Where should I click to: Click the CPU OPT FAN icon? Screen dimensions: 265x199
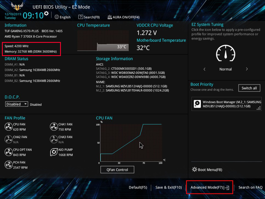[x=9, y=152]
